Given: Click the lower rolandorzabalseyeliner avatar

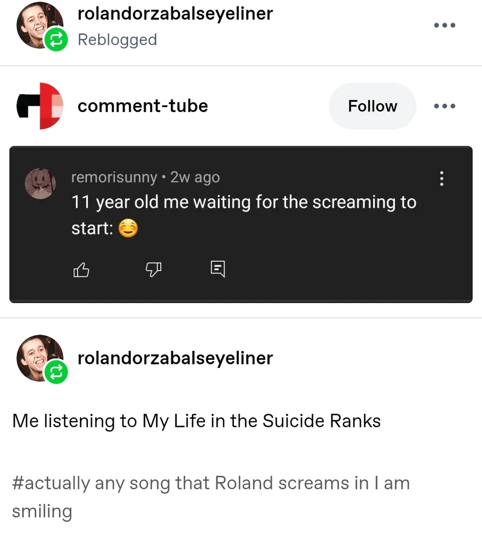Looking at the screenshot, I should [x=37, y=355].
